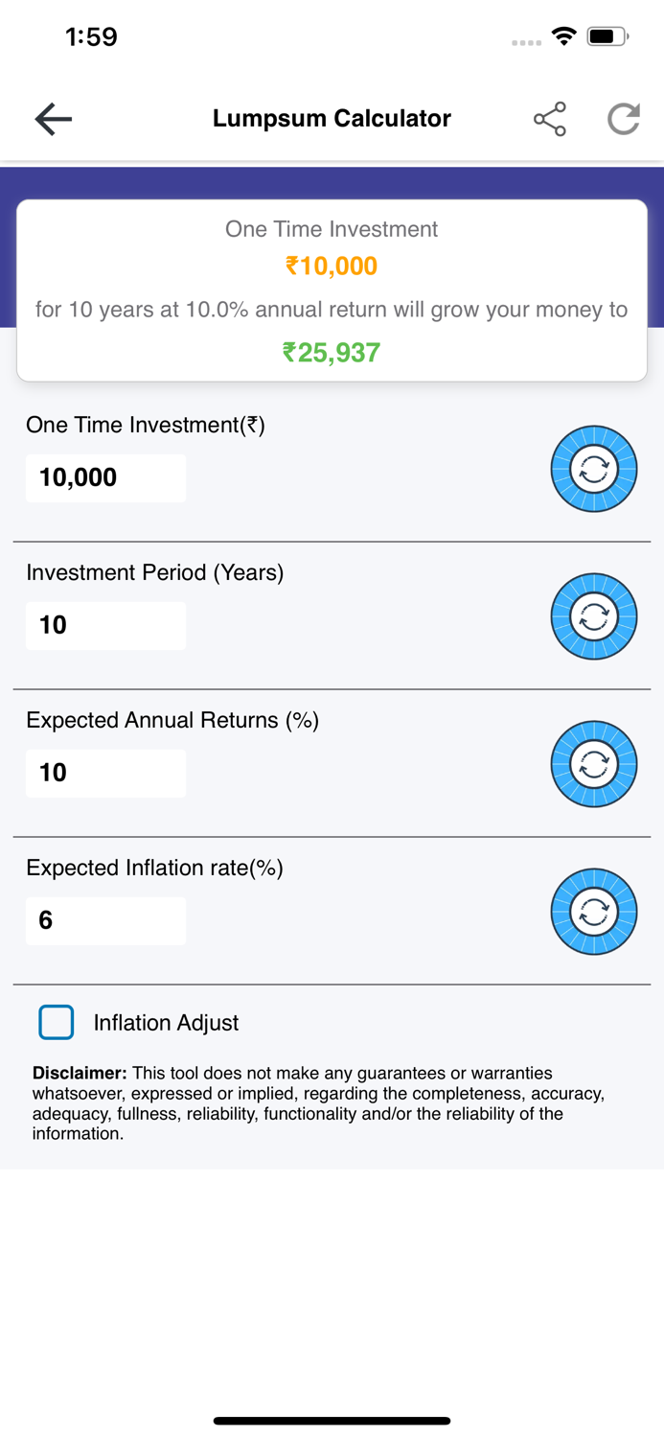
Task: Select the One Time Investment input field
Action: (105, 477)
